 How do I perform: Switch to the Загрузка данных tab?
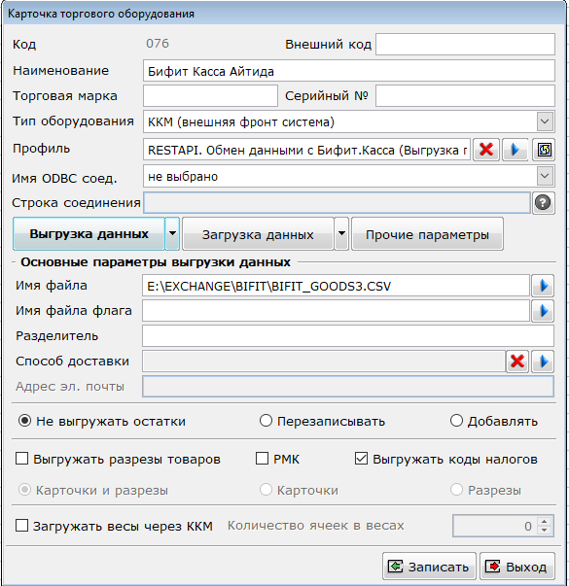[x=258, y=234]
